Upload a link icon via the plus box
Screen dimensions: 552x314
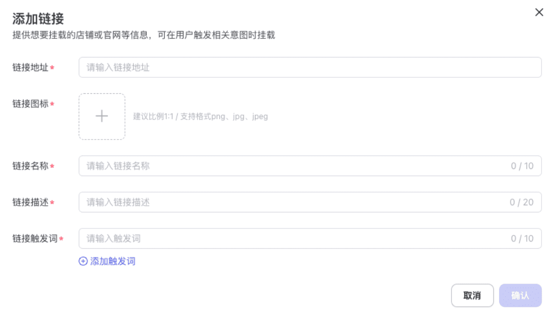[102, 117]
